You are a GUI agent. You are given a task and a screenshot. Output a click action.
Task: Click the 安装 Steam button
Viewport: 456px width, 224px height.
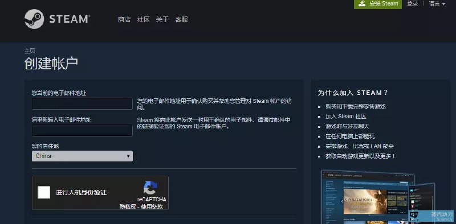[378, 4]
